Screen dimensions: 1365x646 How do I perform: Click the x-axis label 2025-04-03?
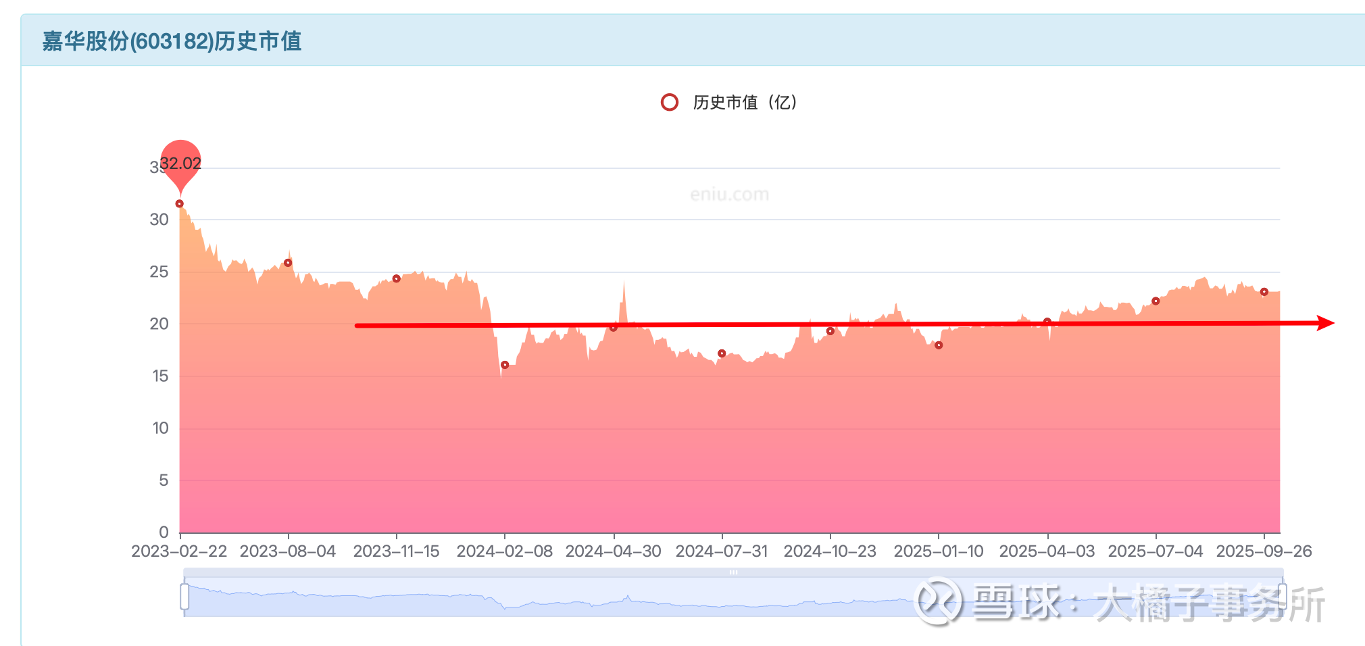click(1047, 551)
